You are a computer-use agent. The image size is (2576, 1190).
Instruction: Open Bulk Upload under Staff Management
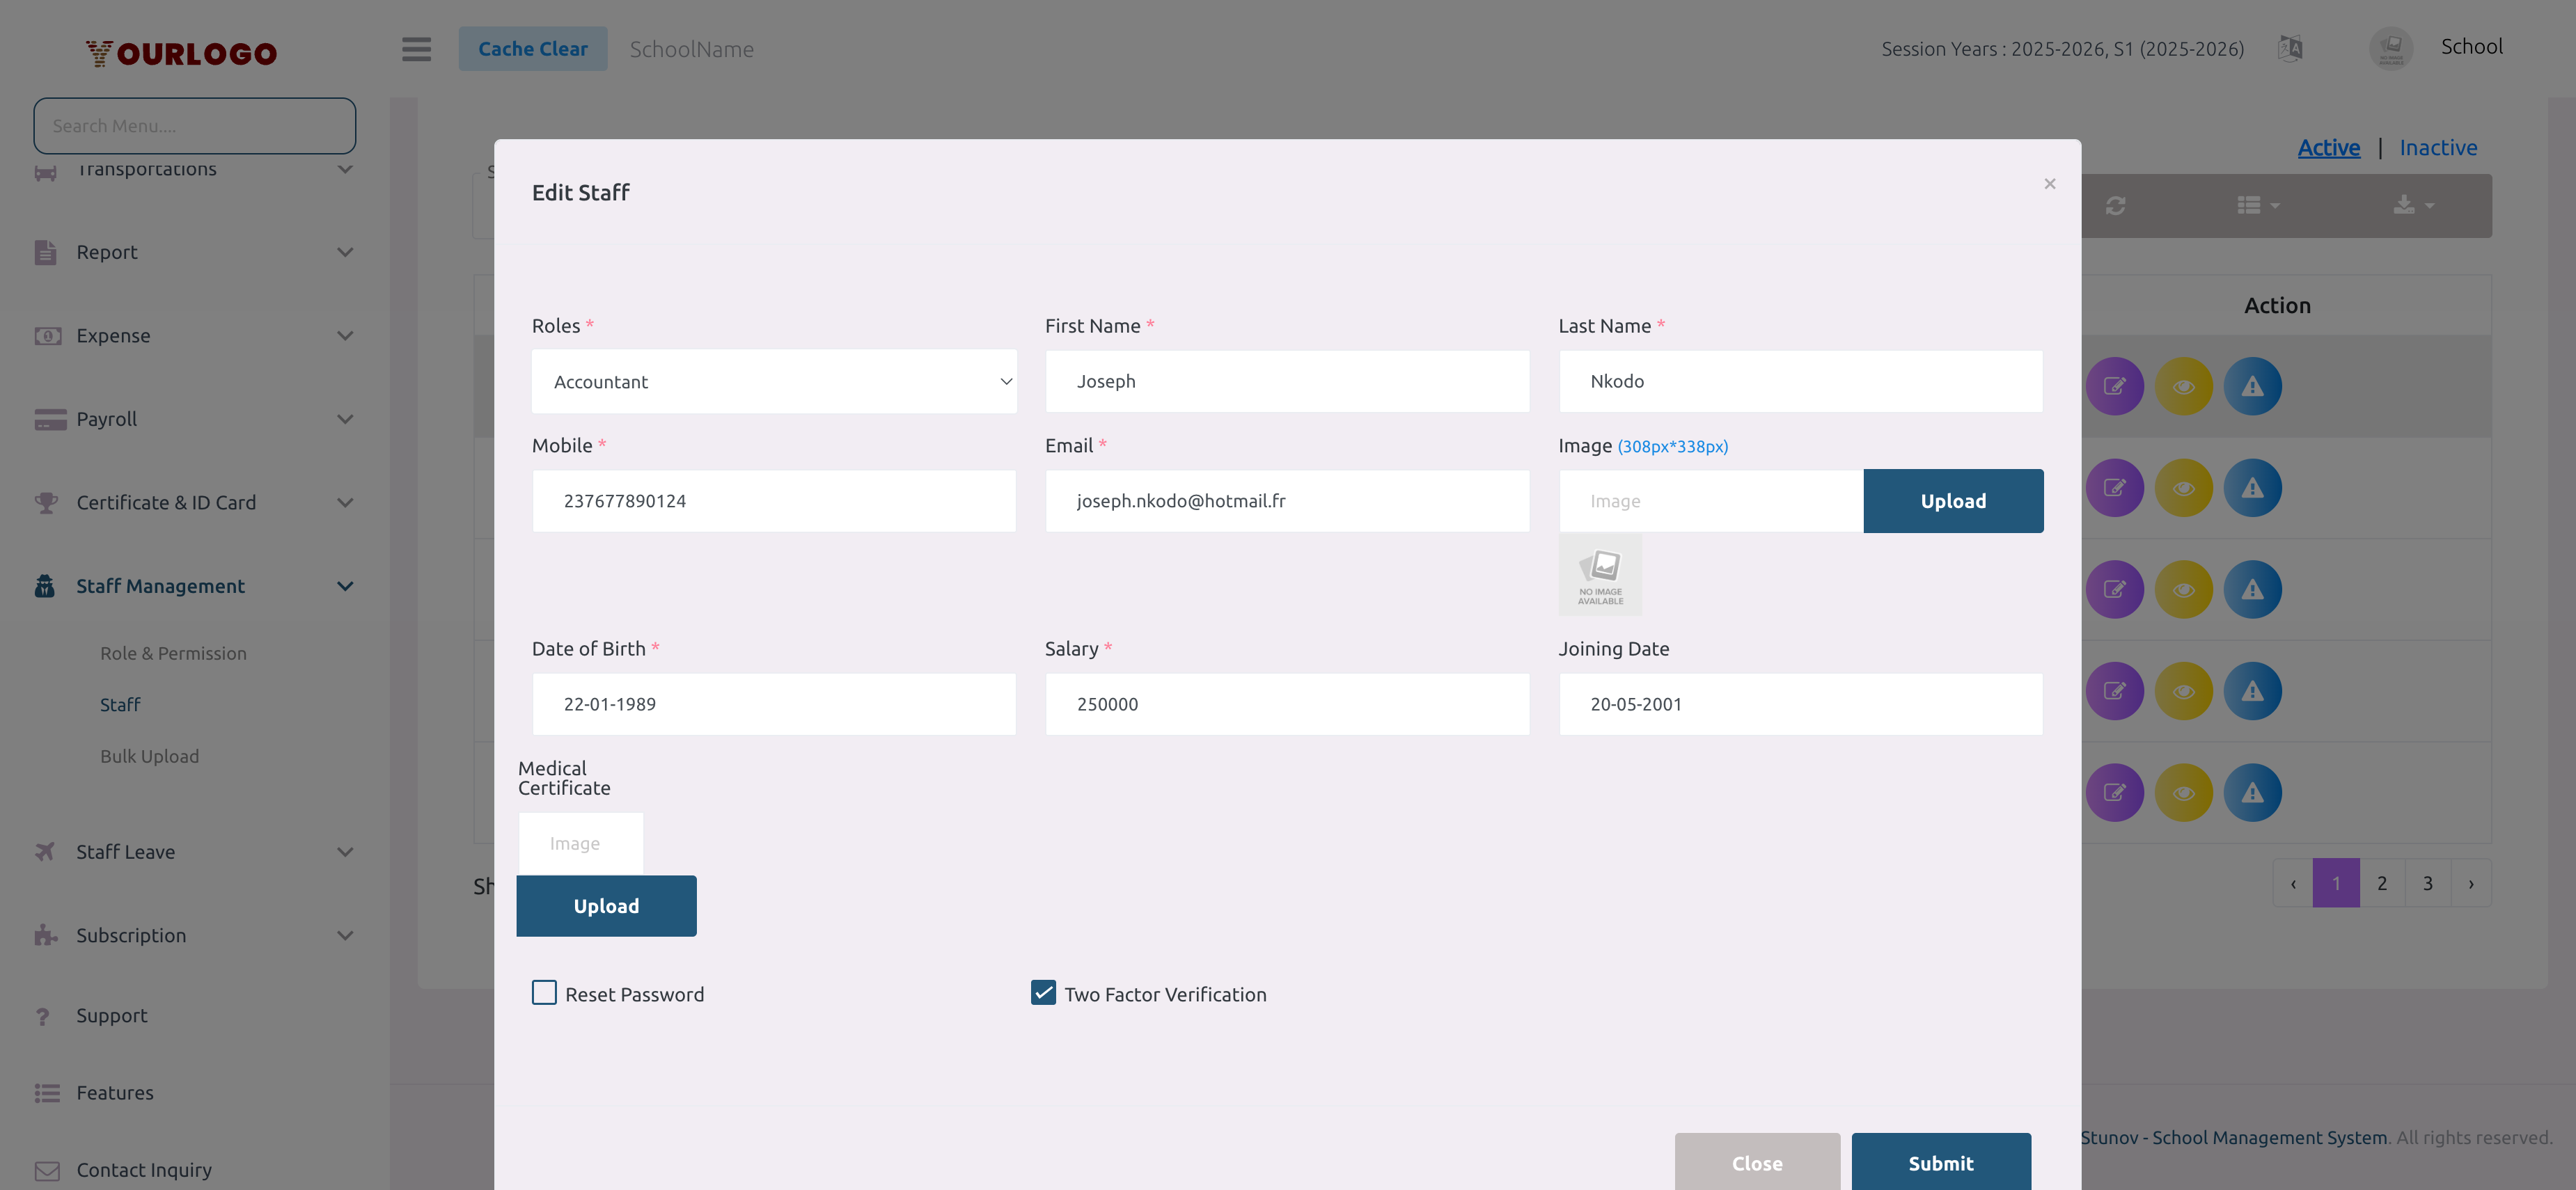pos(149,756)
